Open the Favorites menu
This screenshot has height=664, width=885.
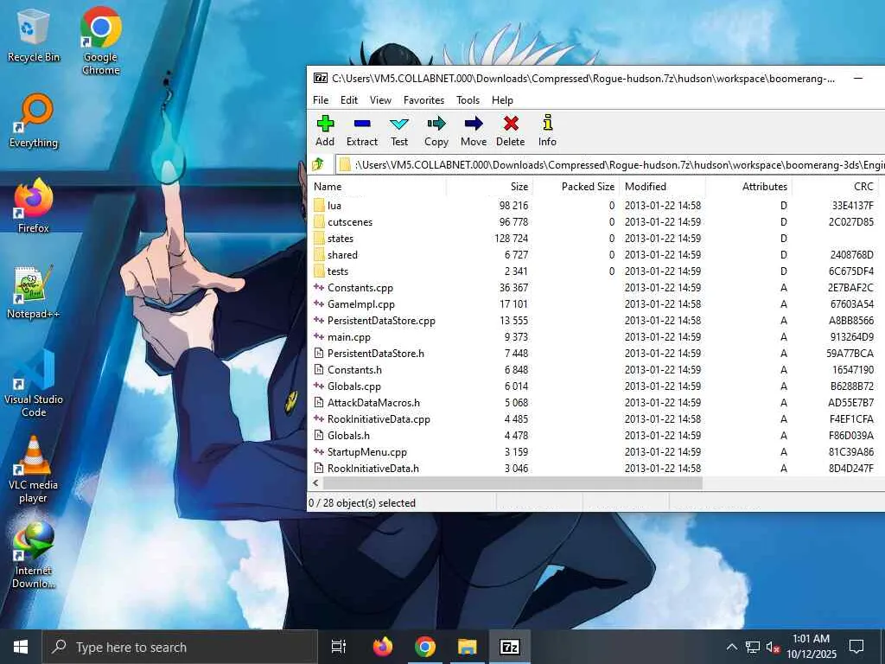tap(423, 100)
